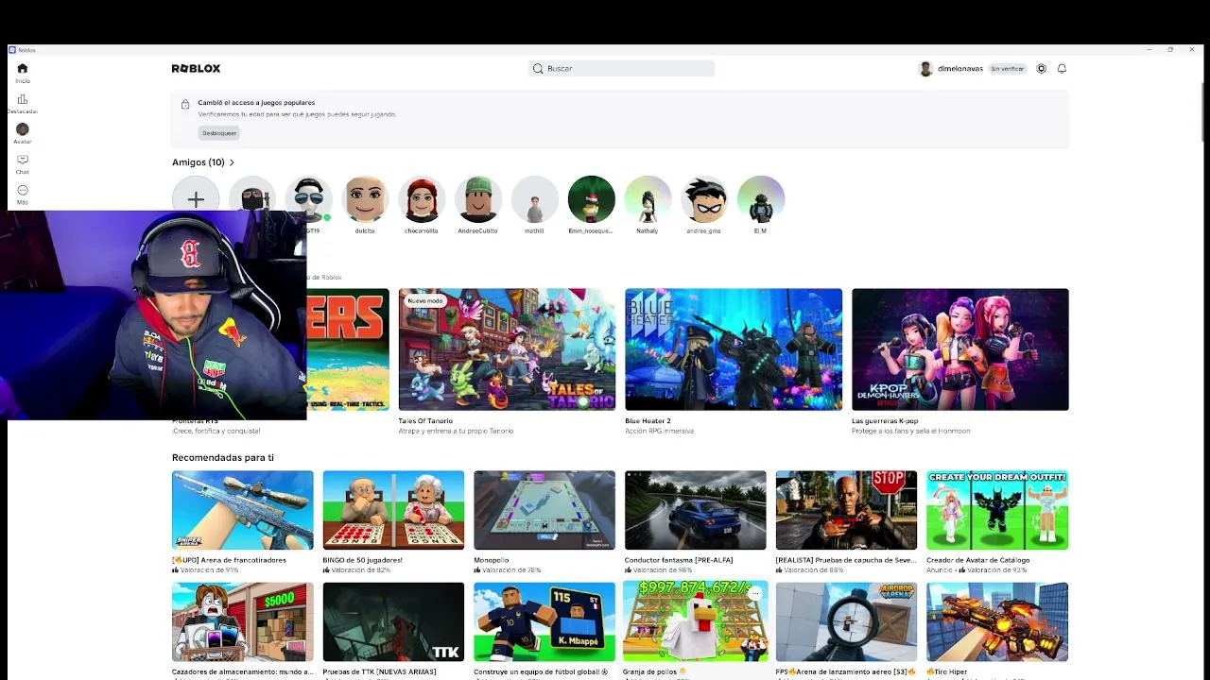Open Roblox app icon in title bar
Viewport: 1210px width, 680px height.
point(12,50)
